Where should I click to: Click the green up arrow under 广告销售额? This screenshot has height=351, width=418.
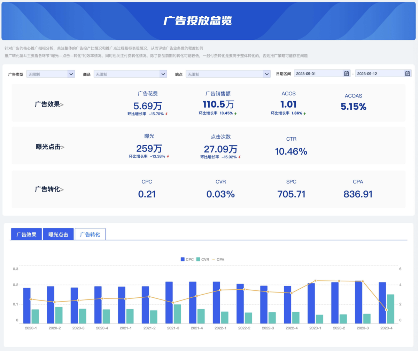coord(236,113)
